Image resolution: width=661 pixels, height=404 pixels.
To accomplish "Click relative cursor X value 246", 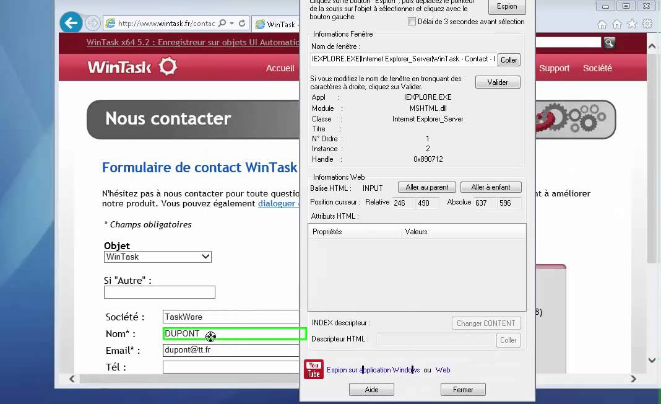I will coord(404,203).
